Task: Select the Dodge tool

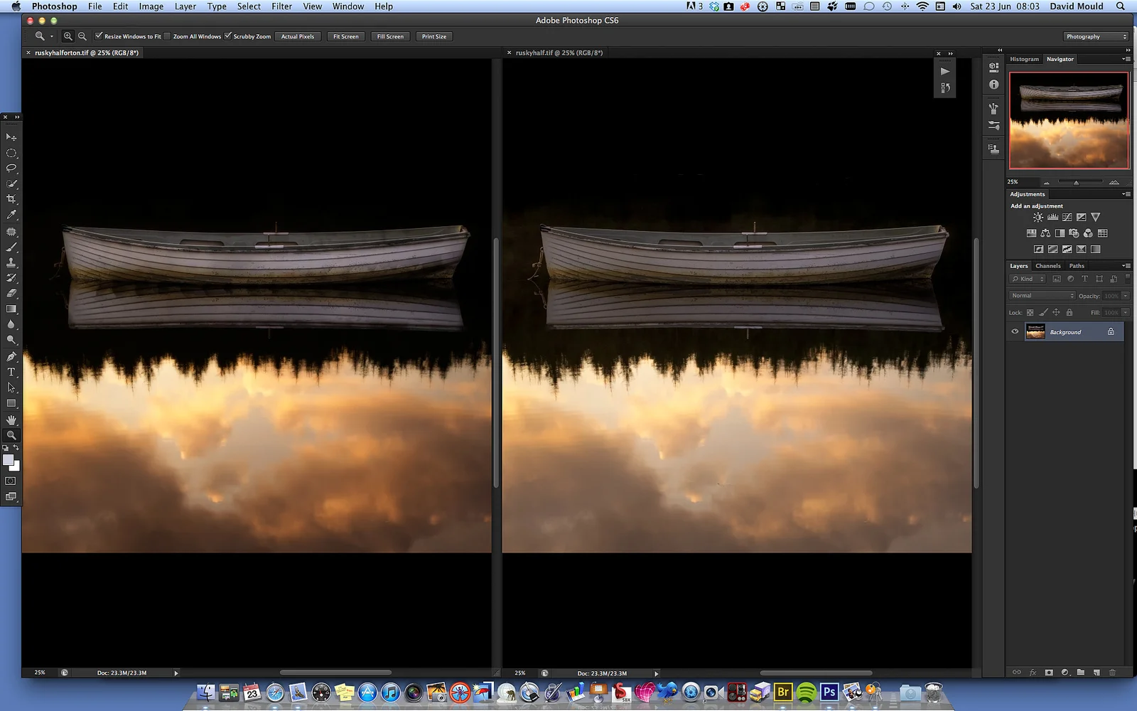Action: (x=11, y=340)
